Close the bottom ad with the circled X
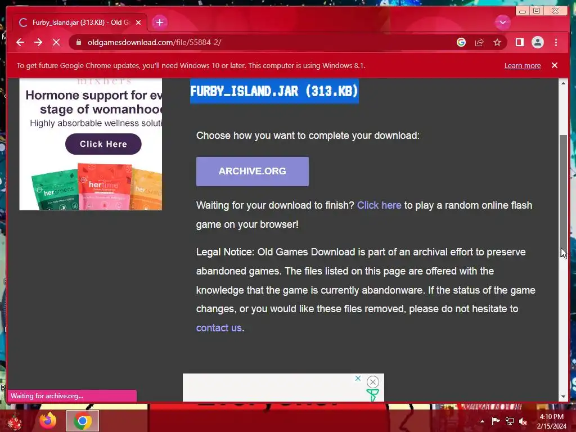 372,382
